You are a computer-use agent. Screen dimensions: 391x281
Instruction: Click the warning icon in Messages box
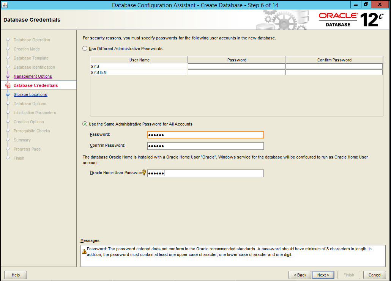(x=84, y=251)
